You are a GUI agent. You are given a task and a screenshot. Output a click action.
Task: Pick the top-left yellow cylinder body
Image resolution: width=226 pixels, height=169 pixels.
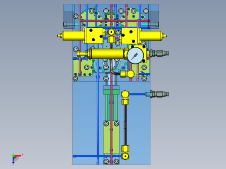coord(73,36)
